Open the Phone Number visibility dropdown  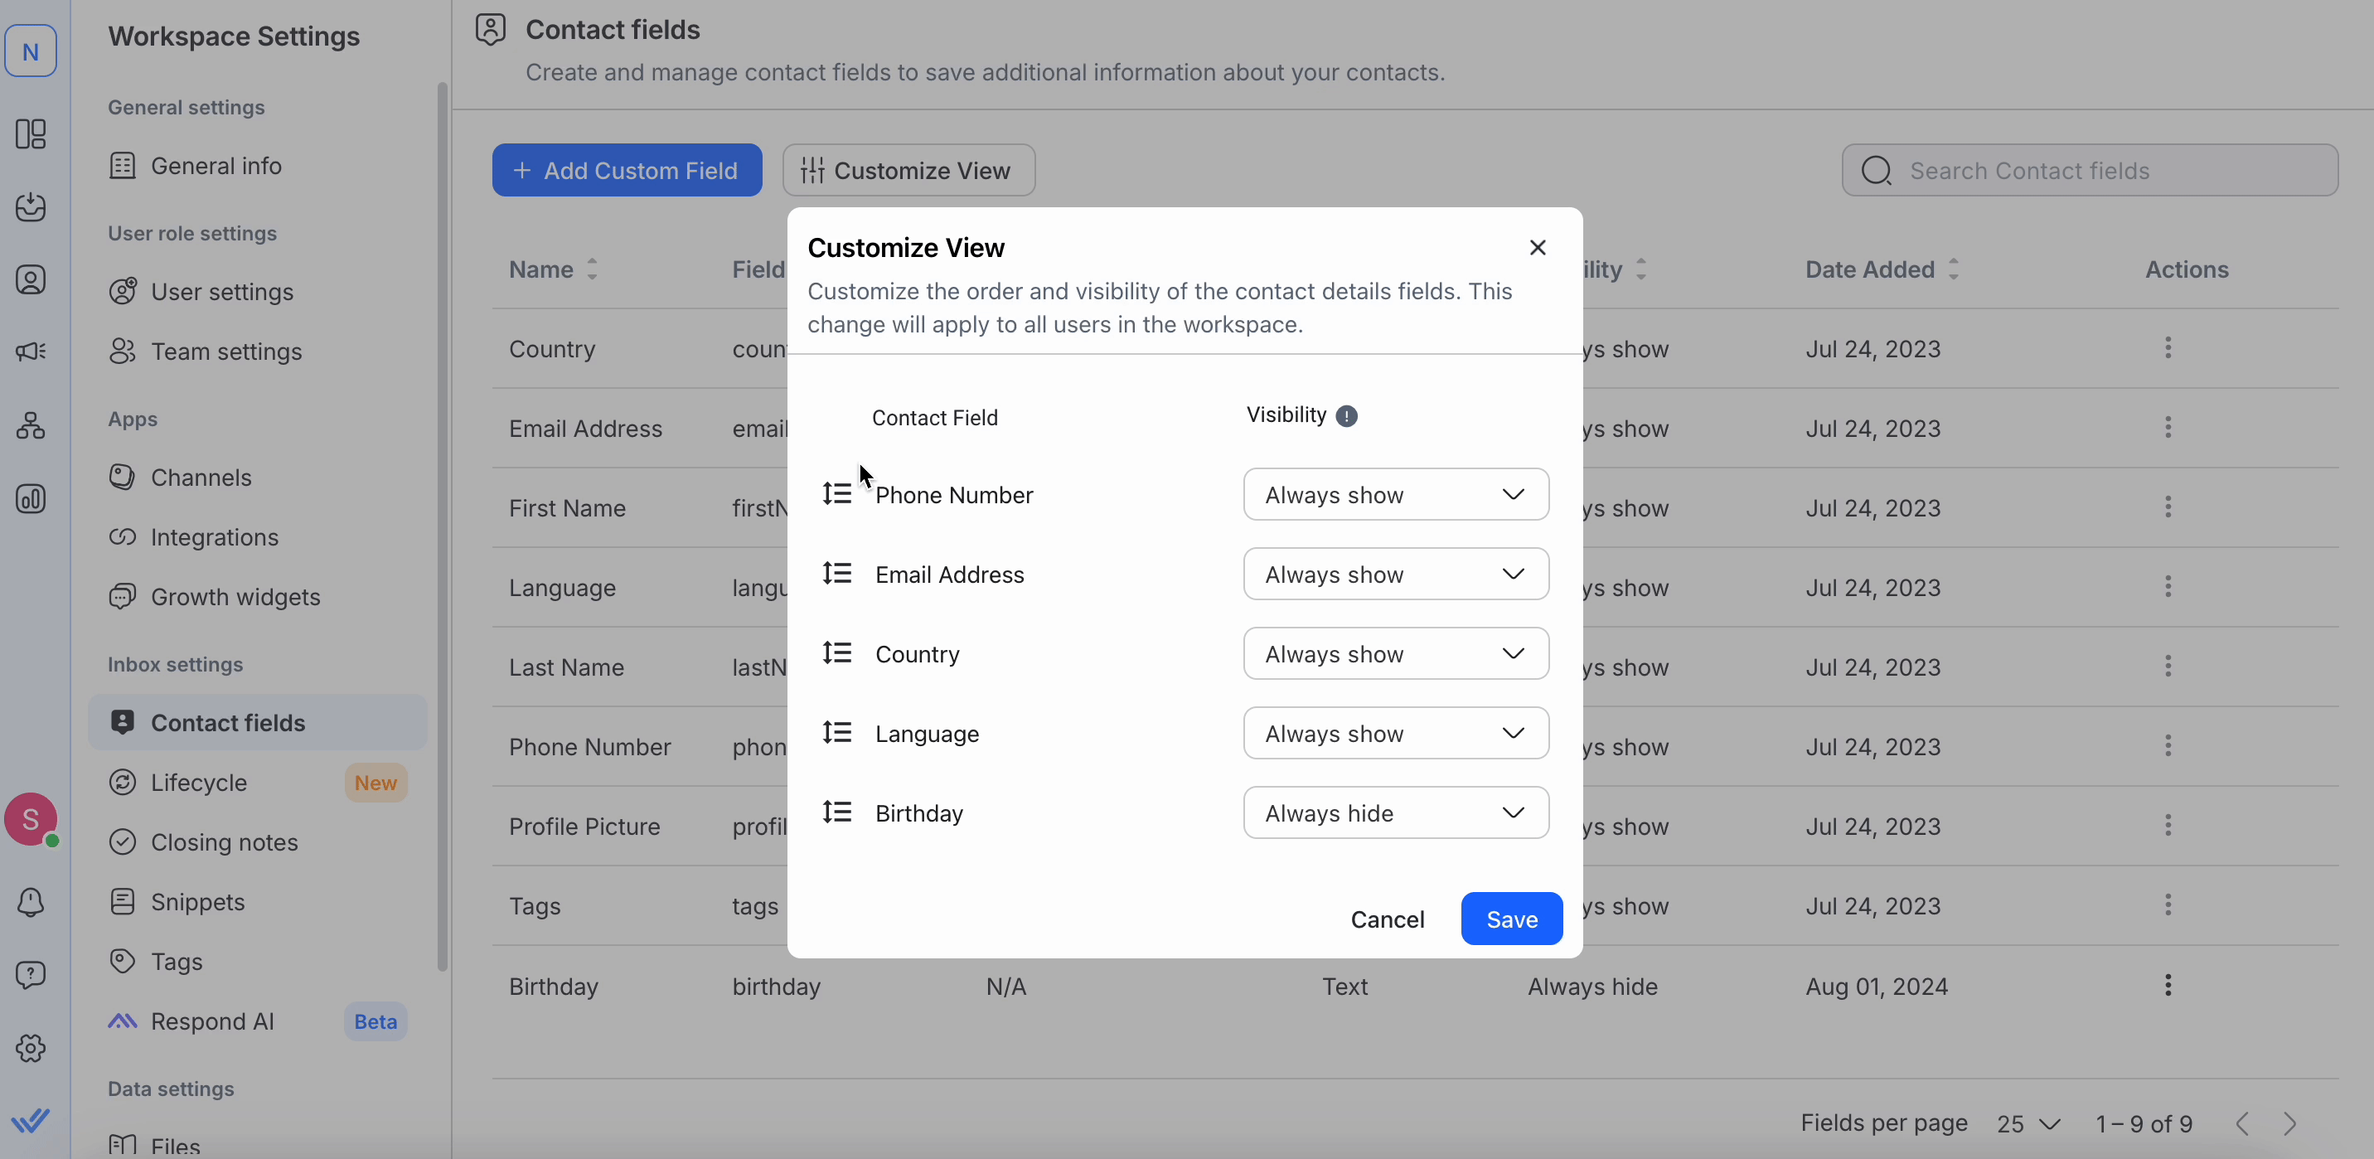(1395, 494)
